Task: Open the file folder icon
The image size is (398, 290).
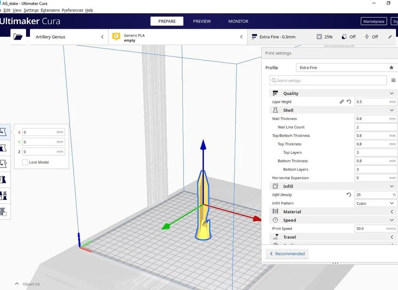Action: [18, 37]
